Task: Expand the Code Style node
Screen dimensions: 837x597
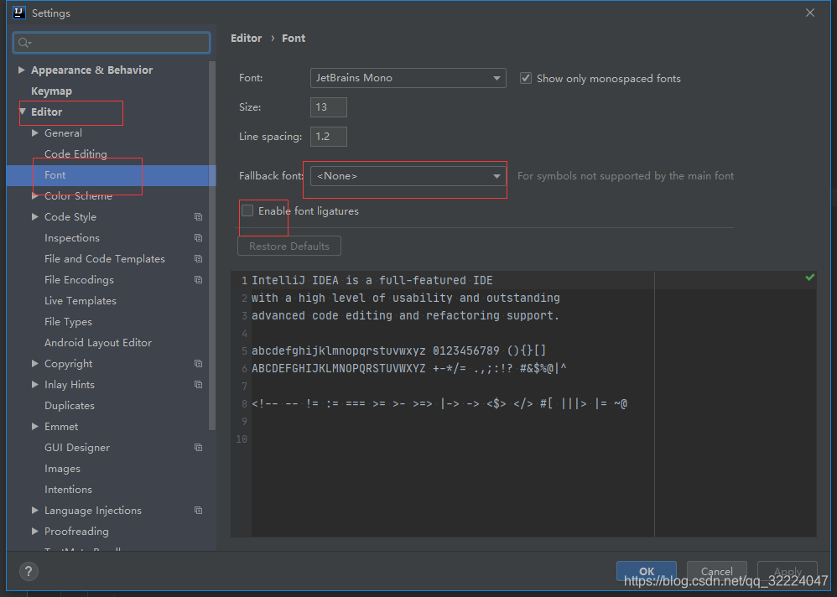Action: click(x=34, y=216)
